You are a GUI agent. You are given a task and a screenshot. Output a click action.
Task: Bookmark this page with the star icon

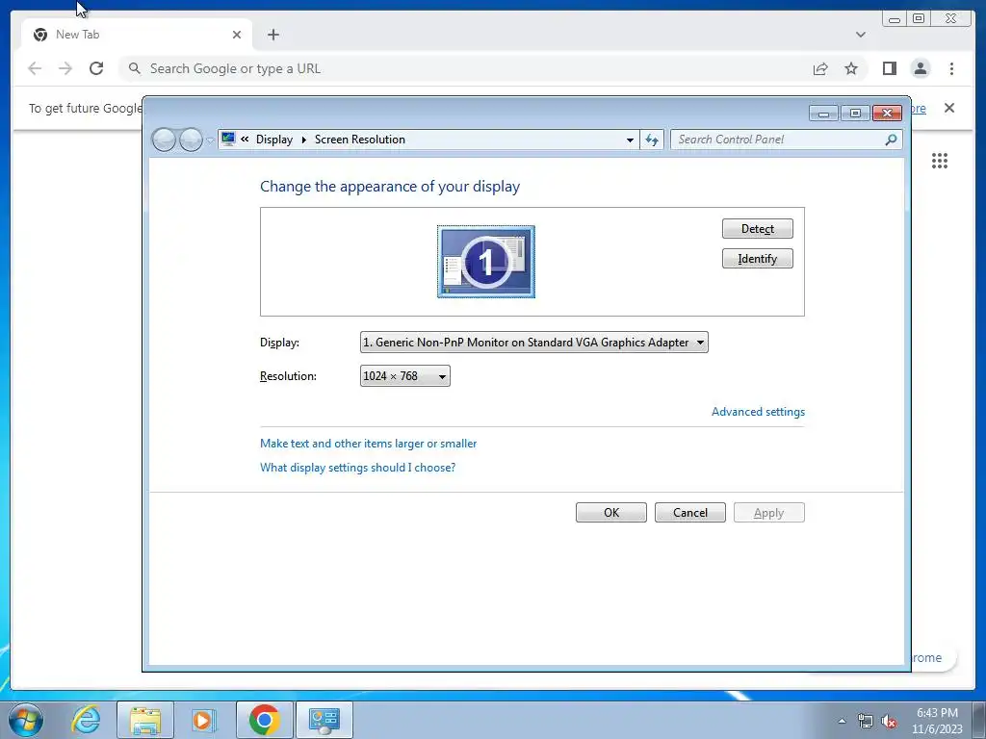click(x=851, y=68)
